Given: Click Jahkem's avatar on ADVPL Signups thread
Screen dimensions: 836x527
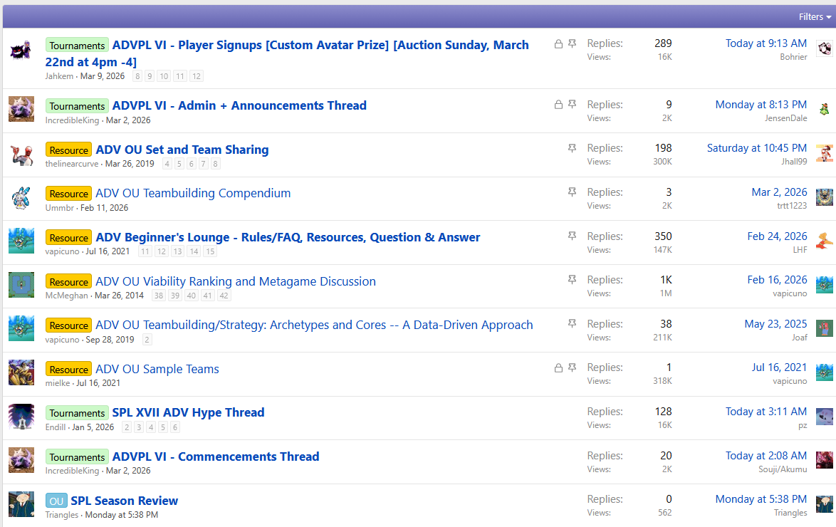Looking at the screenshot, I should [x=21, y=51].
